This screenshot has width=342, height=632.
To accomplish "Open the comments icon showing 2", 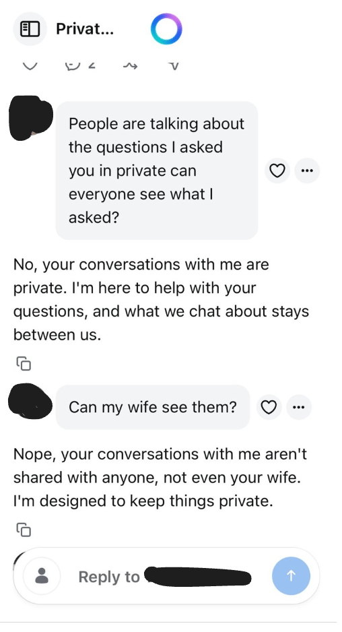I will pyautogui.click(x=80, y=65).
